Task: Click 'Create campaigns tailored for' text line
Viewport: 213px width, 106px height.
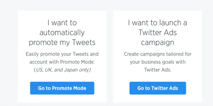Action: coord(158,54)
